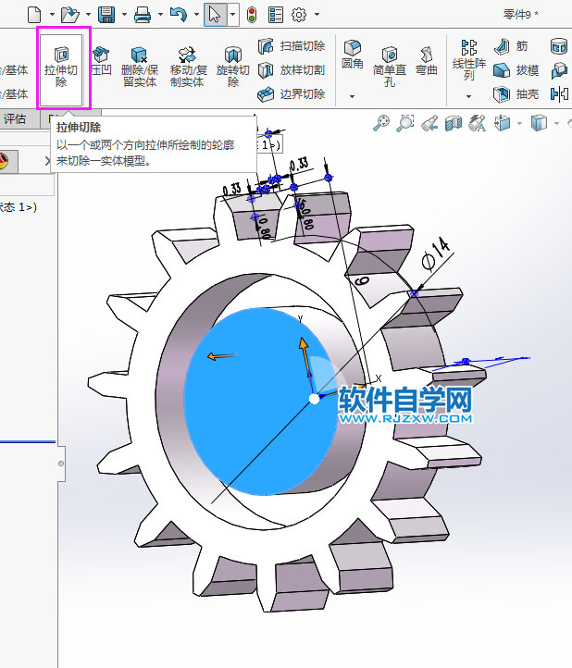Image resolution: width=572 pixels, height=668 pixels.
Task: Open the dropdown arrow beside the New icon
Action: click(52, 15)
